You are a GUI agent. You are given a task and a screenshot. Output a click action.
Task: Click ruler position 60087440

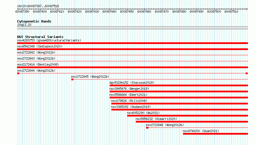point(109,12)
